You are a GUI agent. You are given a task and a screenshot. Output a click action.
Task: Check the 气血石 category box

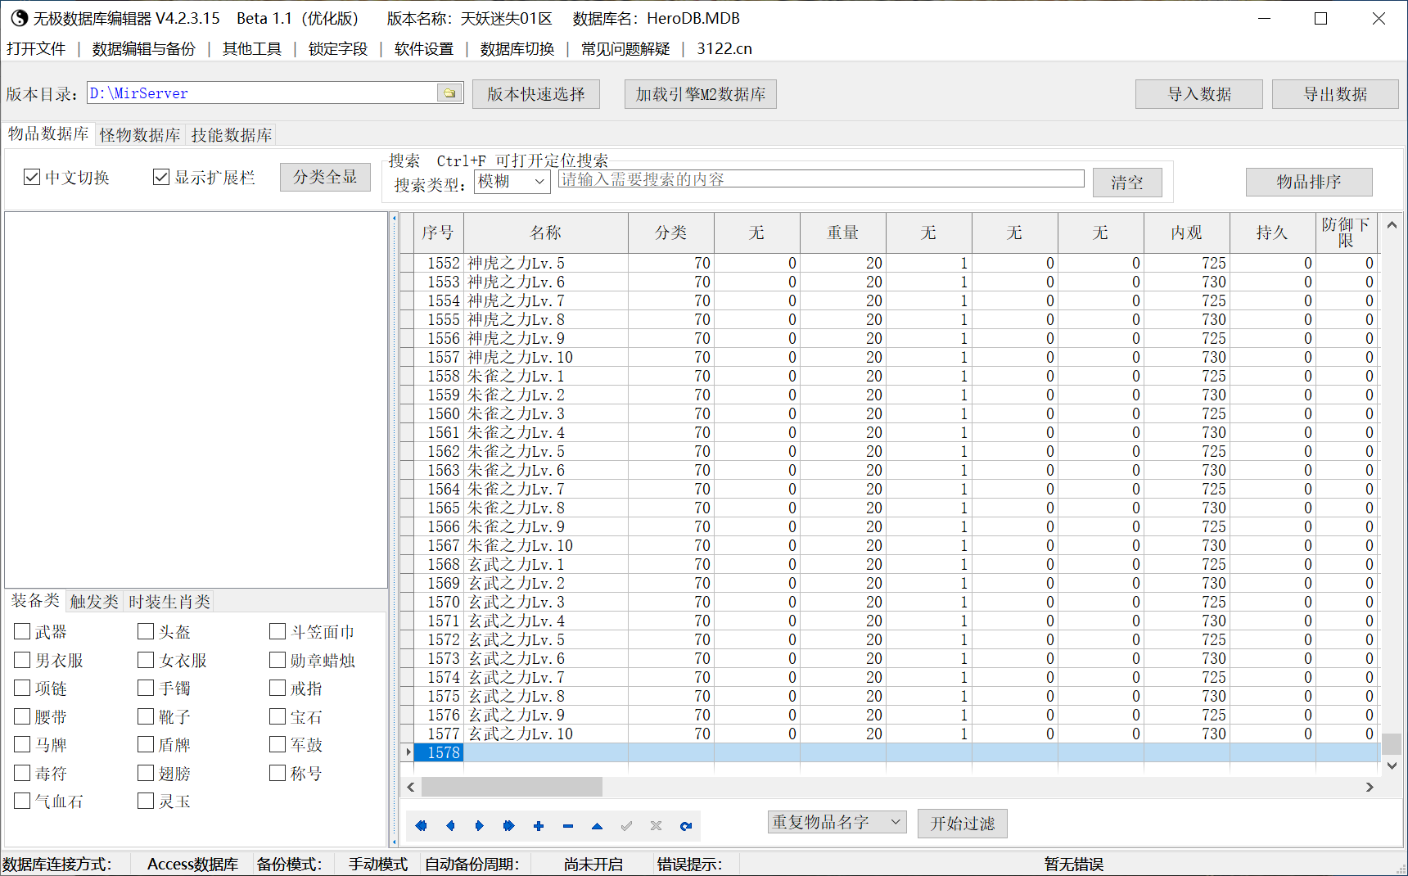point(22,801)
